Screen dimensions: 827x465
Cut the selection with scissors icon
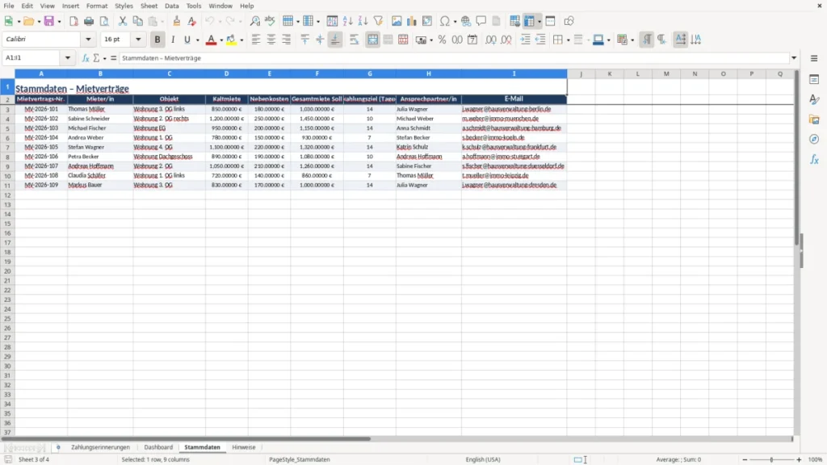123,21
